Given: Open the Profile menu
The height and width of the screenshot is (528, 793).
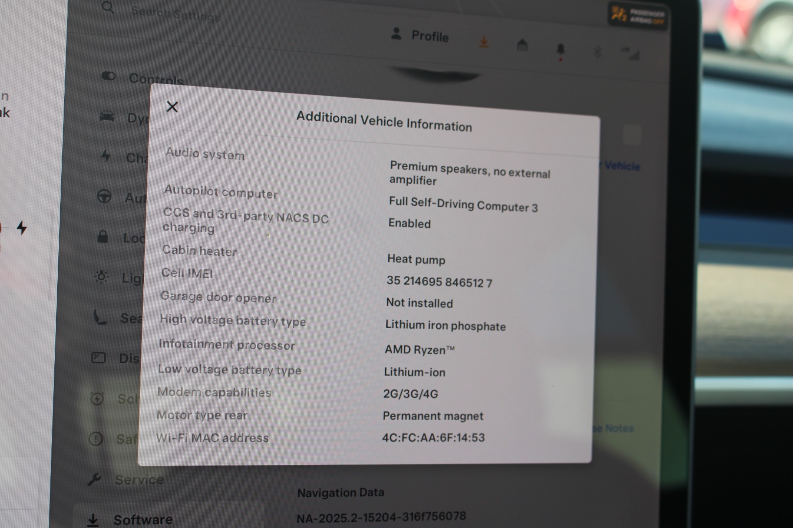Looking at the screenshot, I should (x=420, y=36).
